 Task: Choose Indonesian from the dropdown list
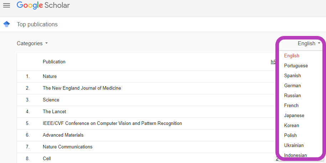[301, 155]
